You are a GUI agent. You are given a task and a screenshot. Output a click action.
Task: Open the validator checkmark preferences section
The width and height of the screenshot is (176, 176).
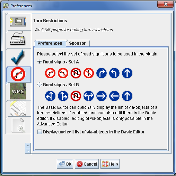click(18, 57)
